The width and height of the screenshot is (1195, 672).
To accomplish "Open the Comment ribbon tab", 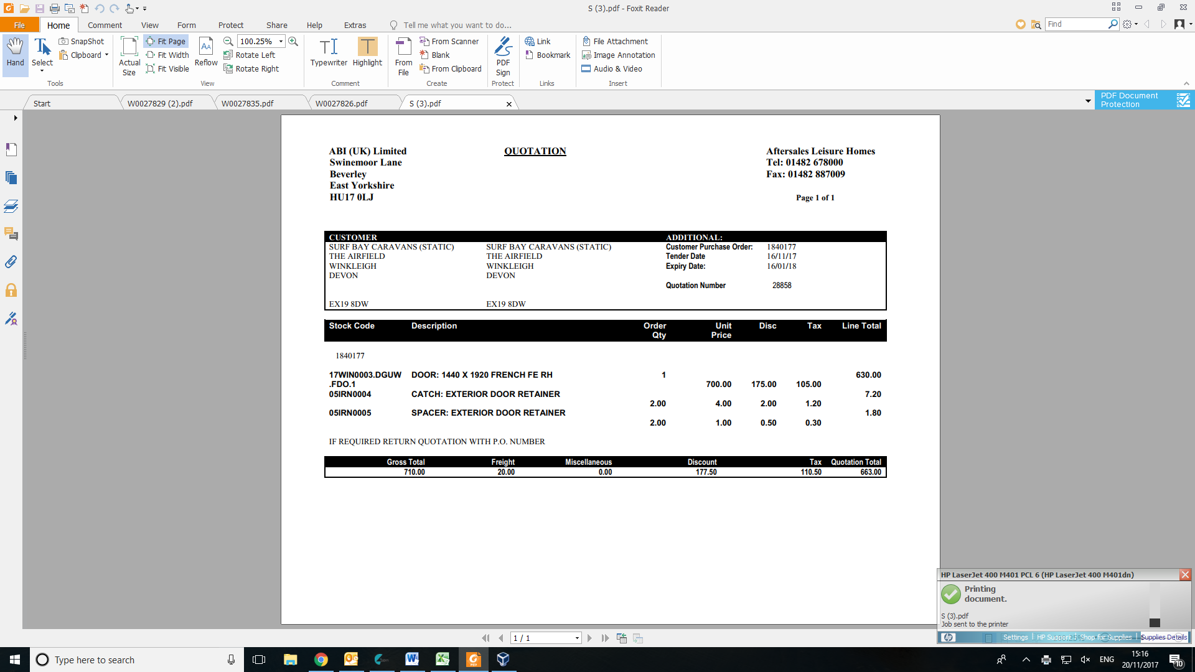I will [105, 25].
